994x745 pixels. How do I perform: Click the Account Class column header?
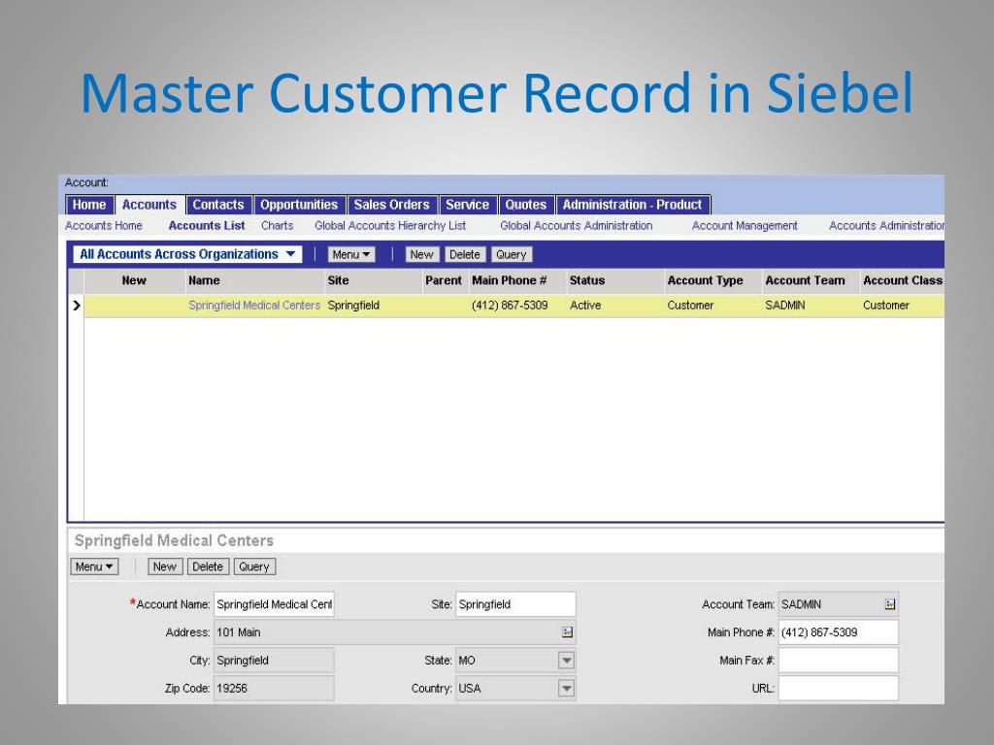903,280
